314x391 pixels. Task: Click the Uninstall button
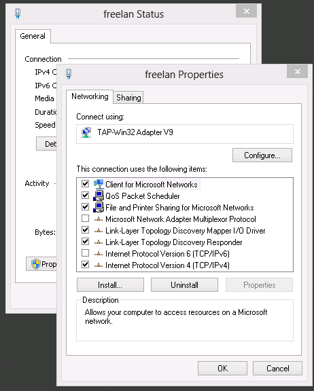(184, 285)
